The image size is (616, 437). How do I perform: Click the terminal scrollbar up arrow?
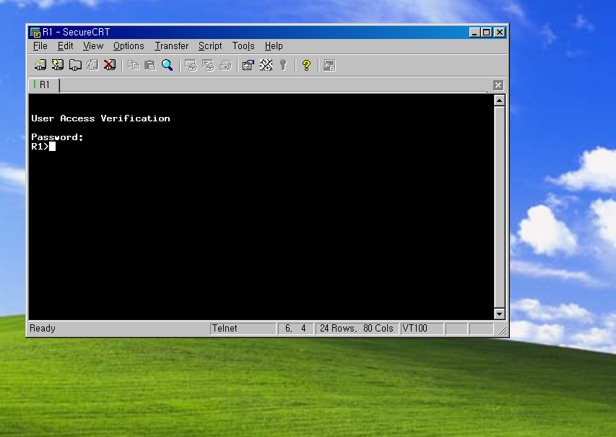pyautogui.click(x=499, y=100)
